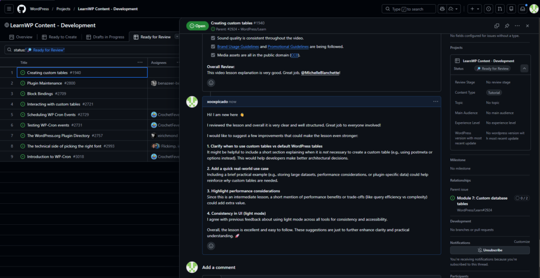Edit Content Type Tutorial value

(x=494, y=93)
